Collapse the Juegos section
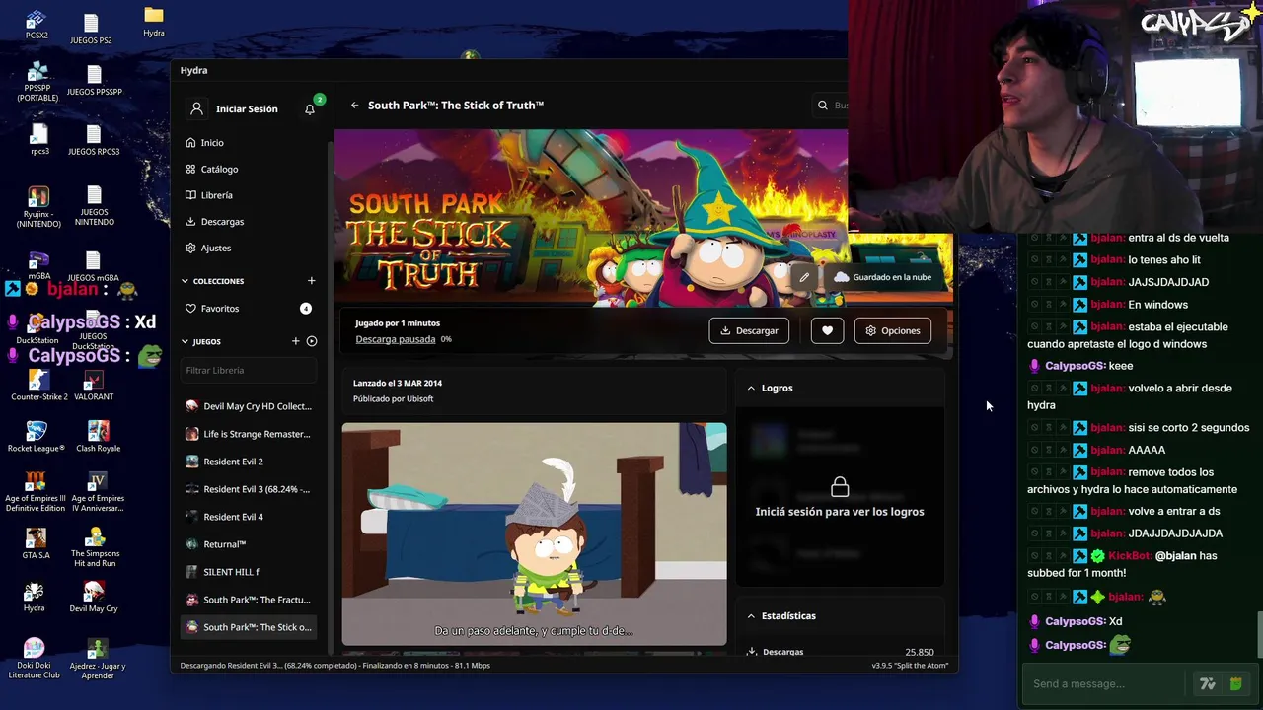 coord(185,341)
